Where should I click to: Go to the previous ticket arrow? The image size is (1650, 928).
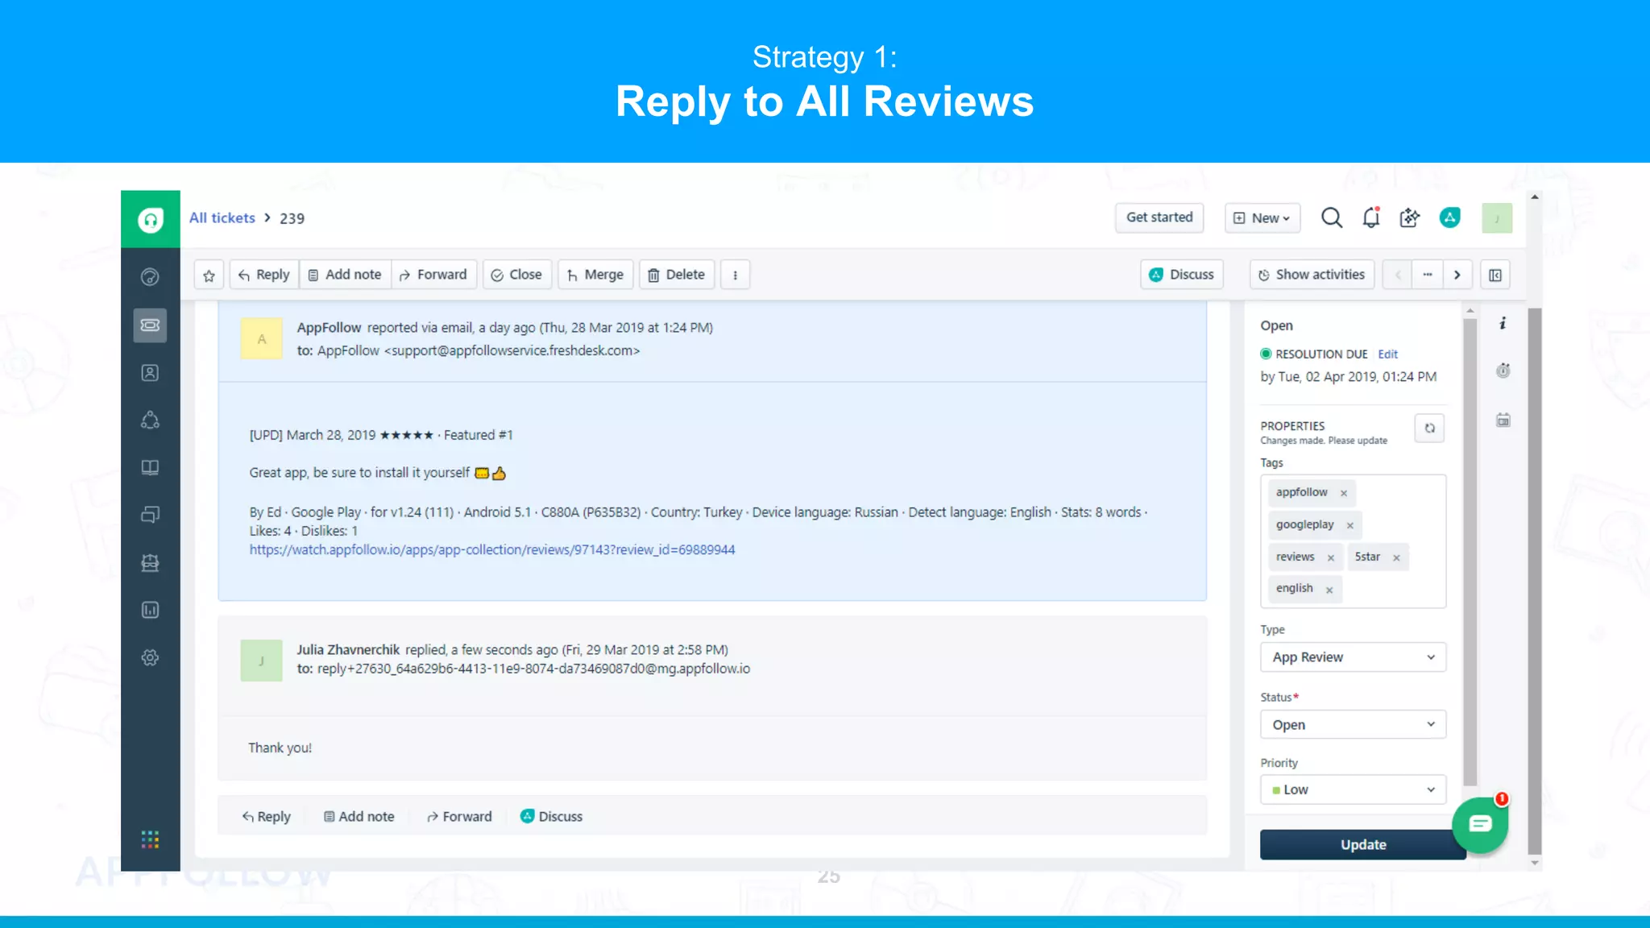point(1398,275)
